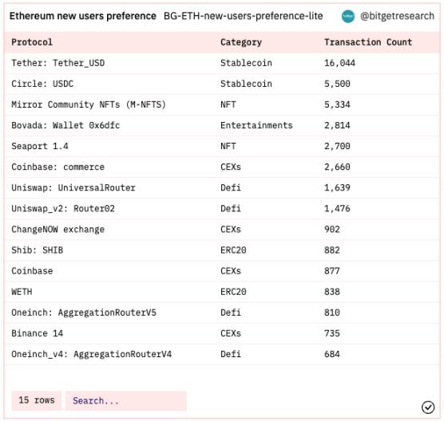Select the Coinbase: commerce cell
This screenshot has width=444, height=421.
pyautogui.click(x=58, y=167)
